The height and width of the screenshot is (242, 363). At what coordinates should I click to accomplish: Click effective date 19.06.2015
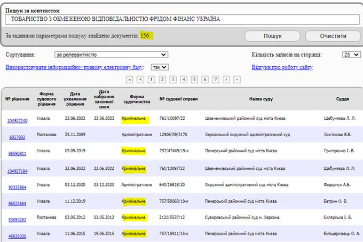(x=104, y=233)
